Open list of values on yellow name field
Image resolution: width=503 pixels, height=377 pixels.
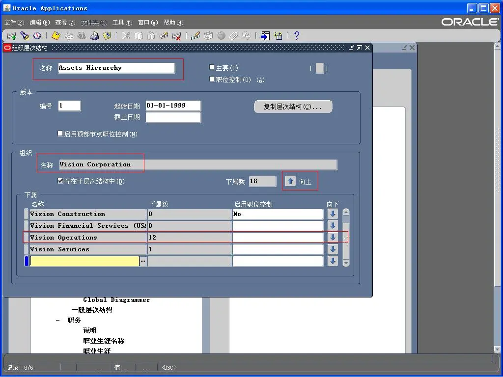coord(143,261)
